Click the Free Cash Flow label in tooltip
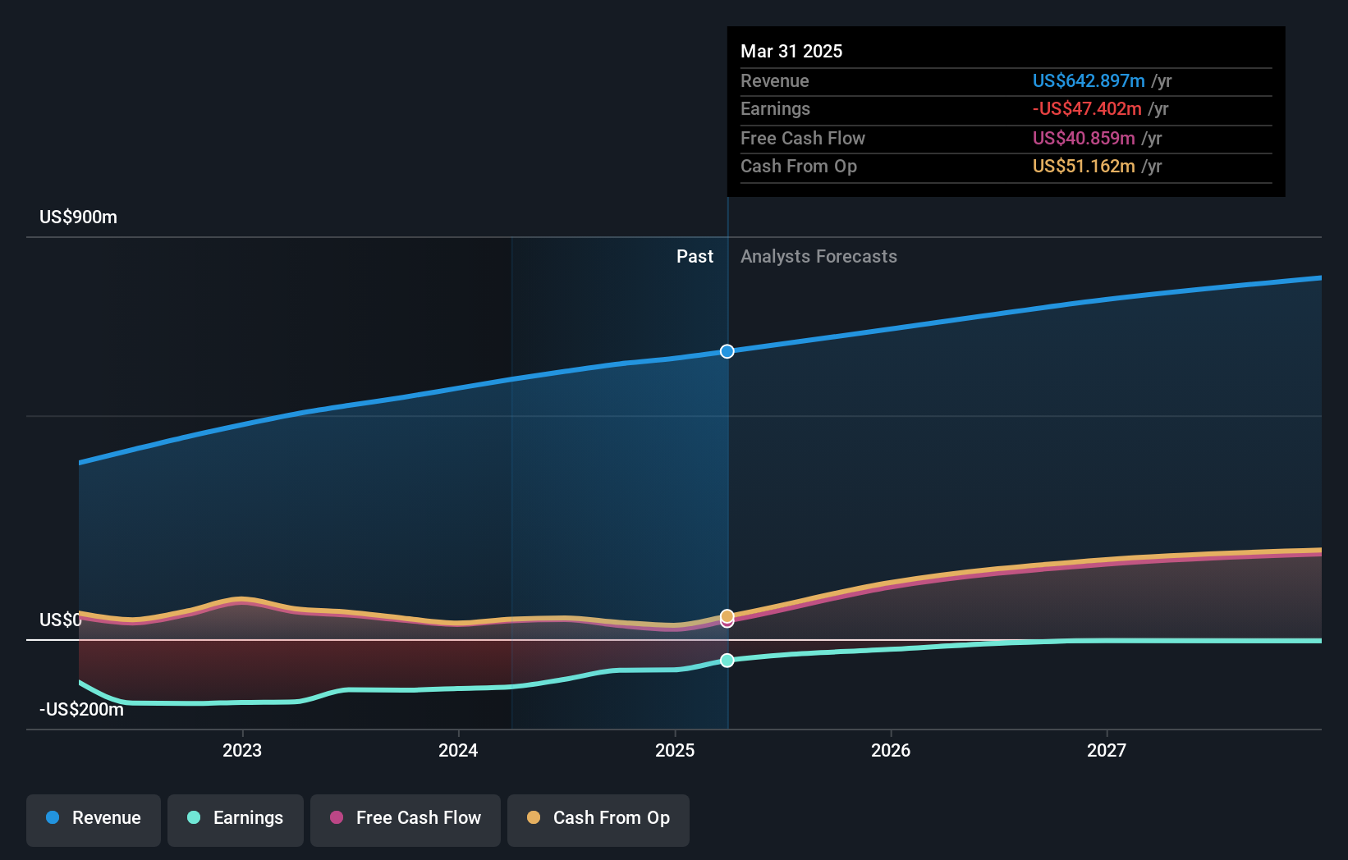 (x=803, y=138)
